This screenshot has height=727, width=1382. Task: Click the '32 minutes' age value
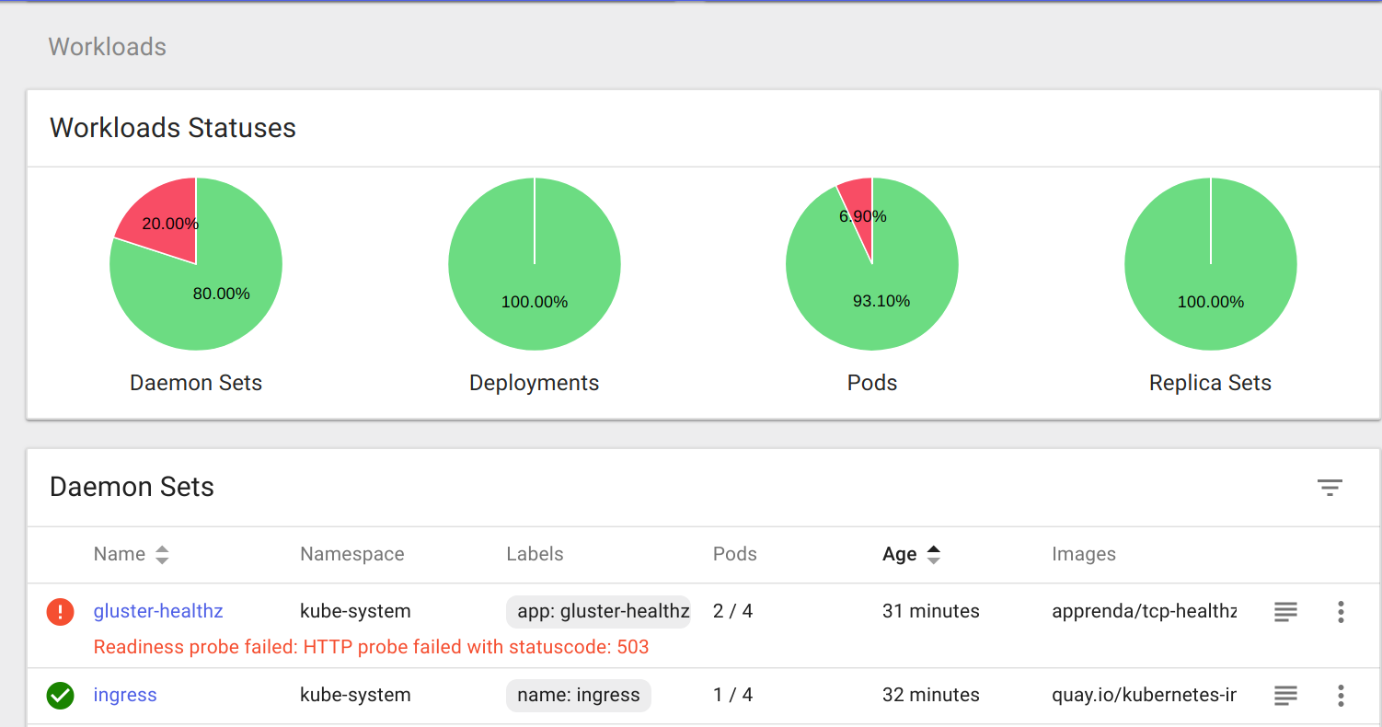tap(931, 695)
